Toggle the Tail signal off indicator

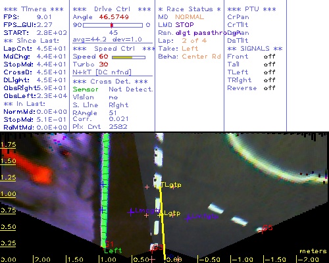click(270, 64)
